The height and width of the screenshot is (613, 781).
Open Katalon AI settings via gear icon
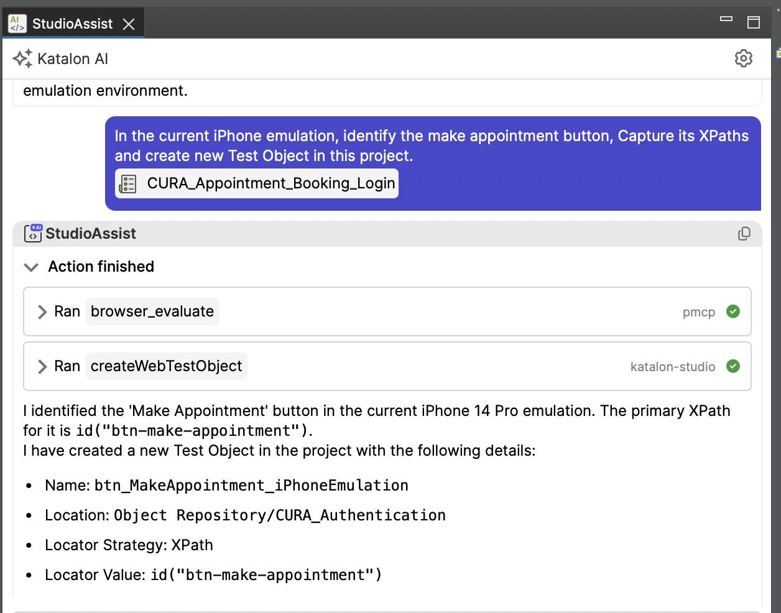click(x=743, y=58)
